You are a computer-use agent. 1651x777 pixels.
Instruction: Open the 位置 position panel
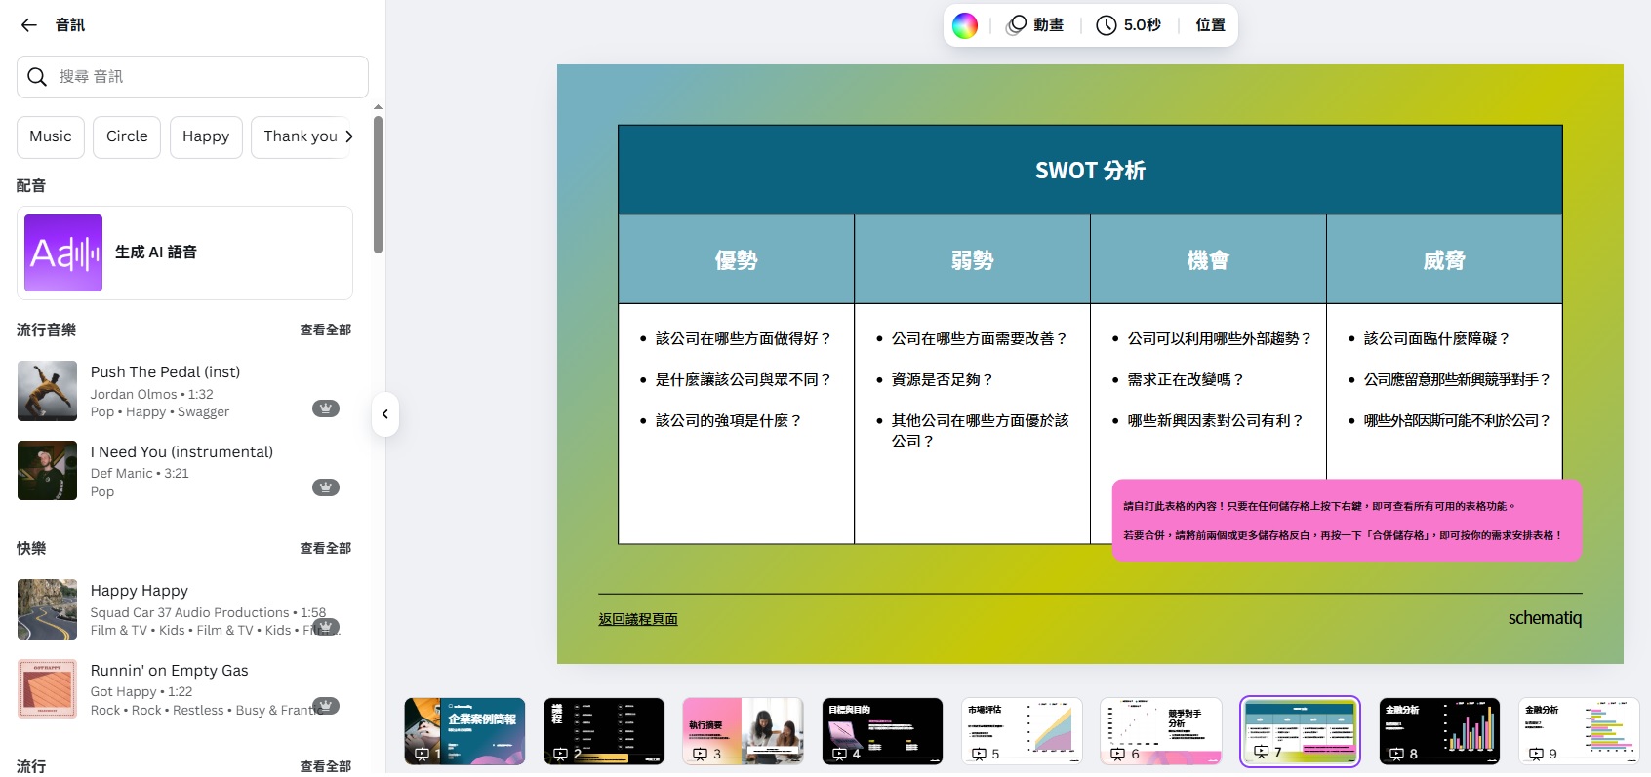pyautogui.click(x=1210, y=25)
